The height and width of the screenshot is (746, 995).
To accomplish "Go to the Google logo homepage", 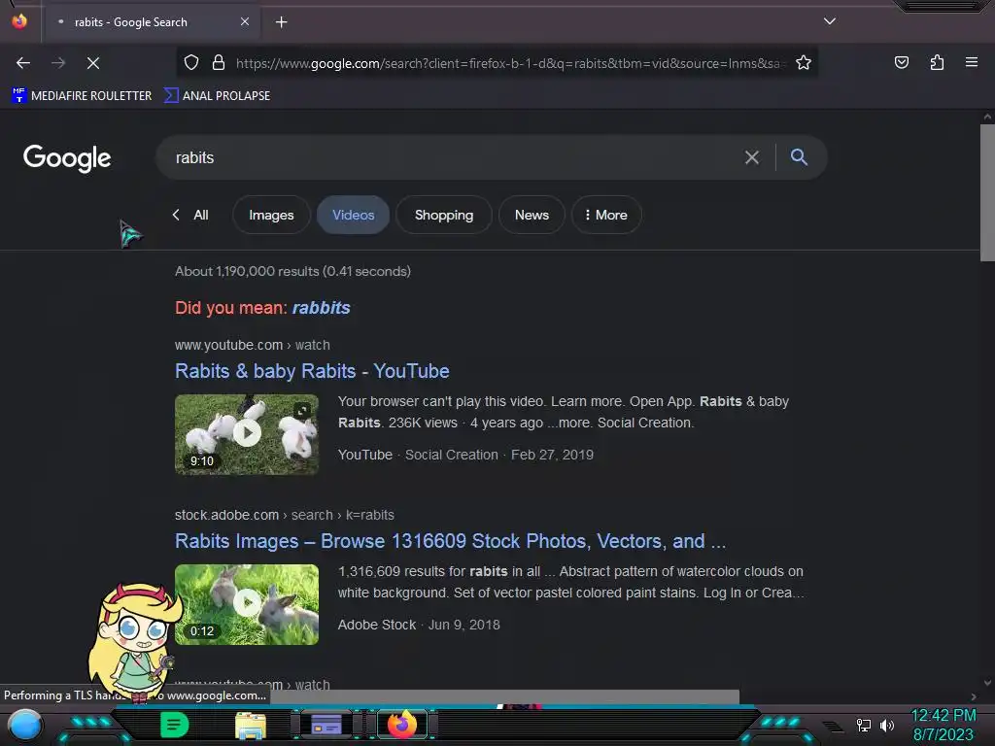I will (x=67, y=158).
